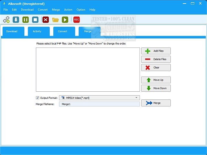Click the Allavsoft app logo in title bar

pos(4,4)
